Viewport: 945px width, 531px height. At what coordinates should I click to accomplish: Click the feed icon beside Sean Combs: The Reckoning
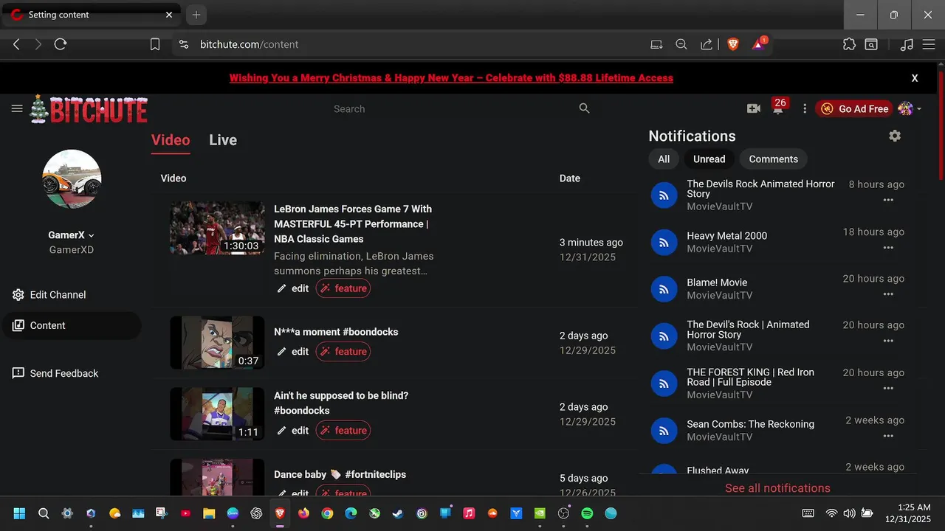point(664,431)
